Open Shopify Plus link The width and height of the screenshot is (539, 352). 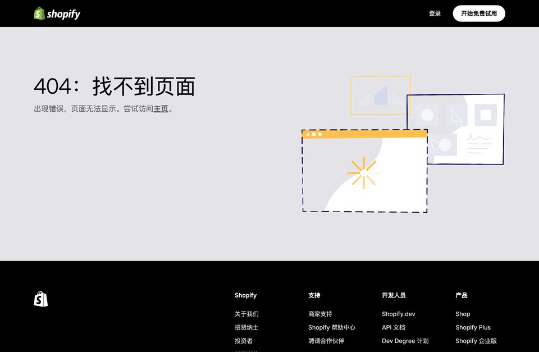[x=473, y=327]
